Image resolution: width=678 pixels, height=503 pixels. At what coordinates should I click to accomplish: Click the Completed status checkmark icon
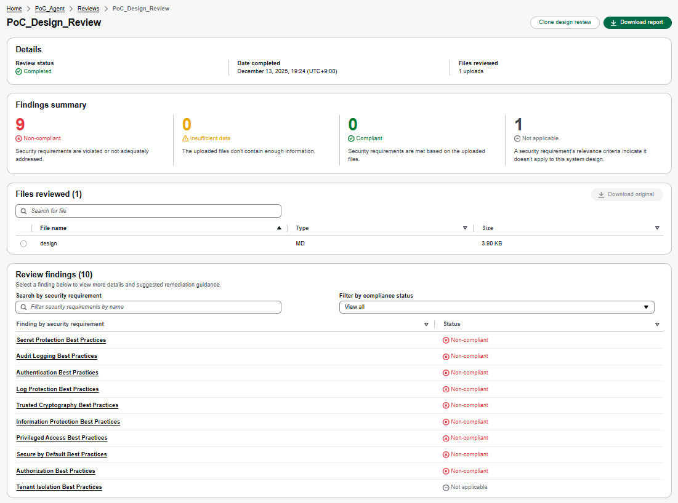(x=19, y=72)
